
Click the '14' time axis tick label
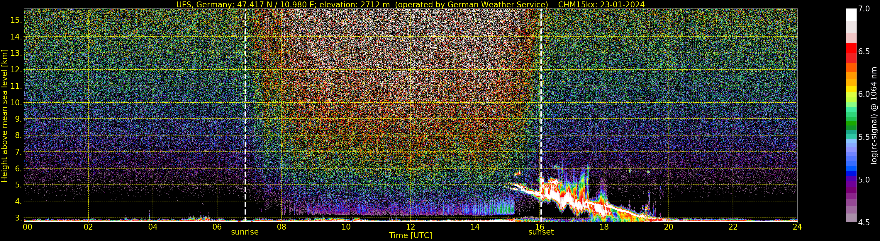point(475,227)
